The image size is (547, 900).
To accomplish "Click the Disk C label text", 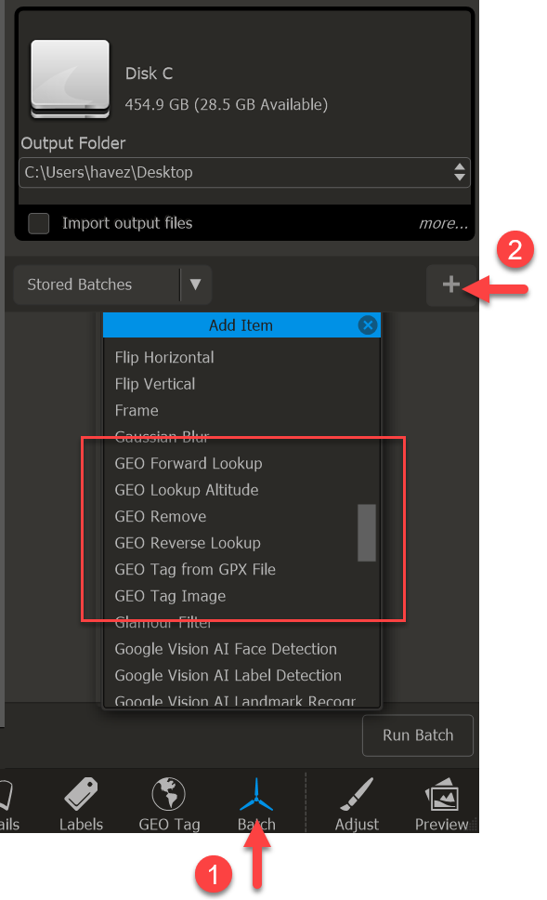I will [x=150, y=73].
